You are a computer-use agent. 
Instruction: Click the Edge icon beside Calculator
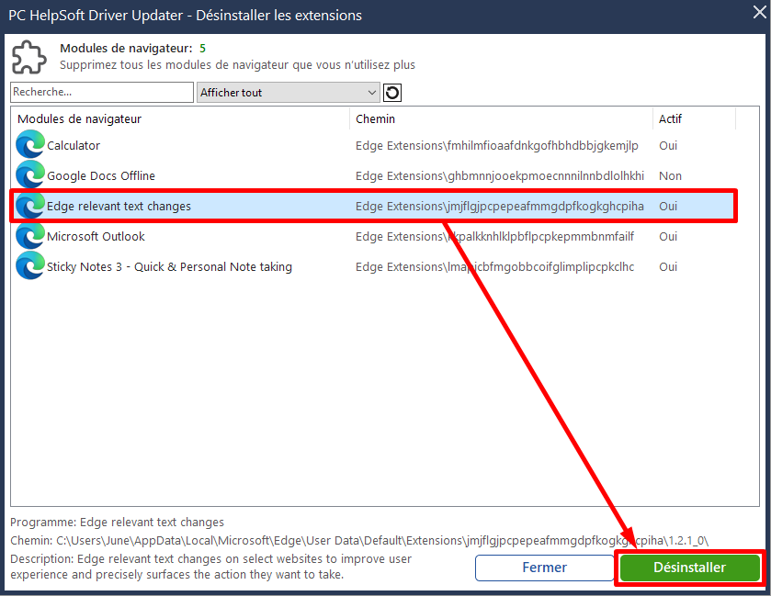[x=30, y=144]
